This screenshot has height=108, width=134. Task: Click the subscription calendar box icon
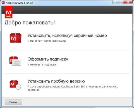15,61
